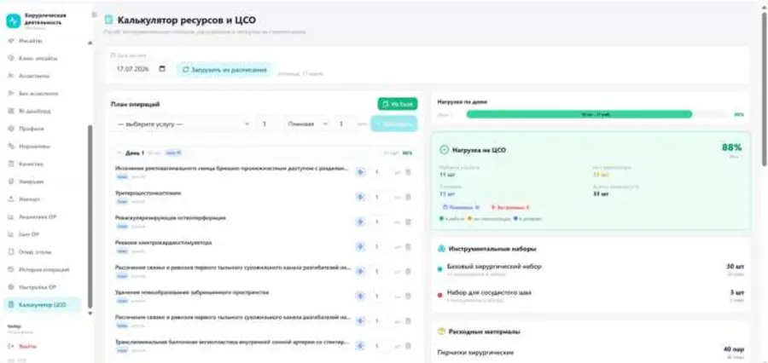Viewport: 768px width, 363px height.
Task: Click the sidebar scroll-up arrow
Action: pyautogui.click(x=90, y=43)
